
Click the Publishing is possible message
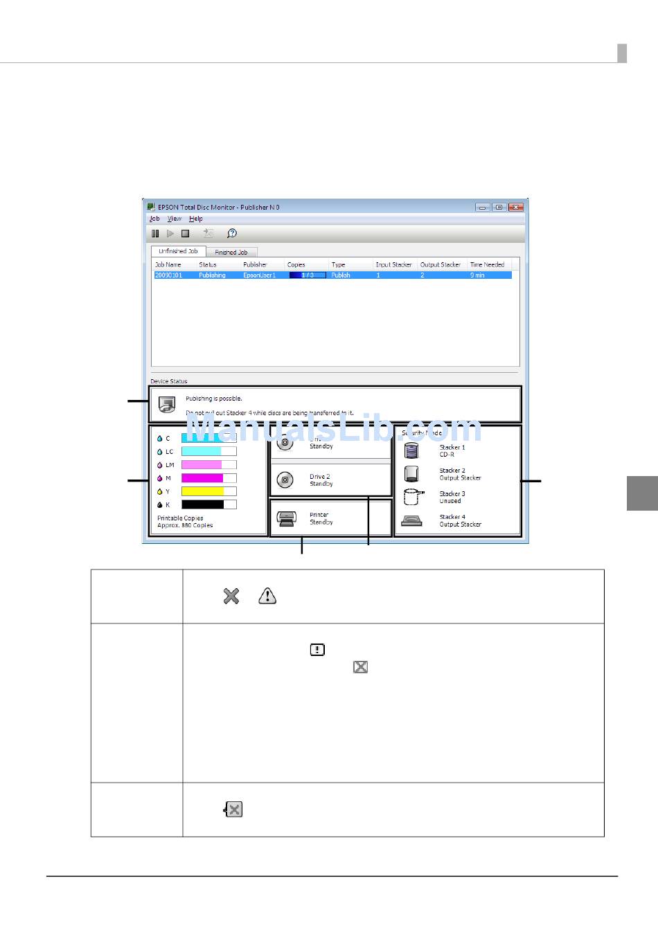coord(214,399)
